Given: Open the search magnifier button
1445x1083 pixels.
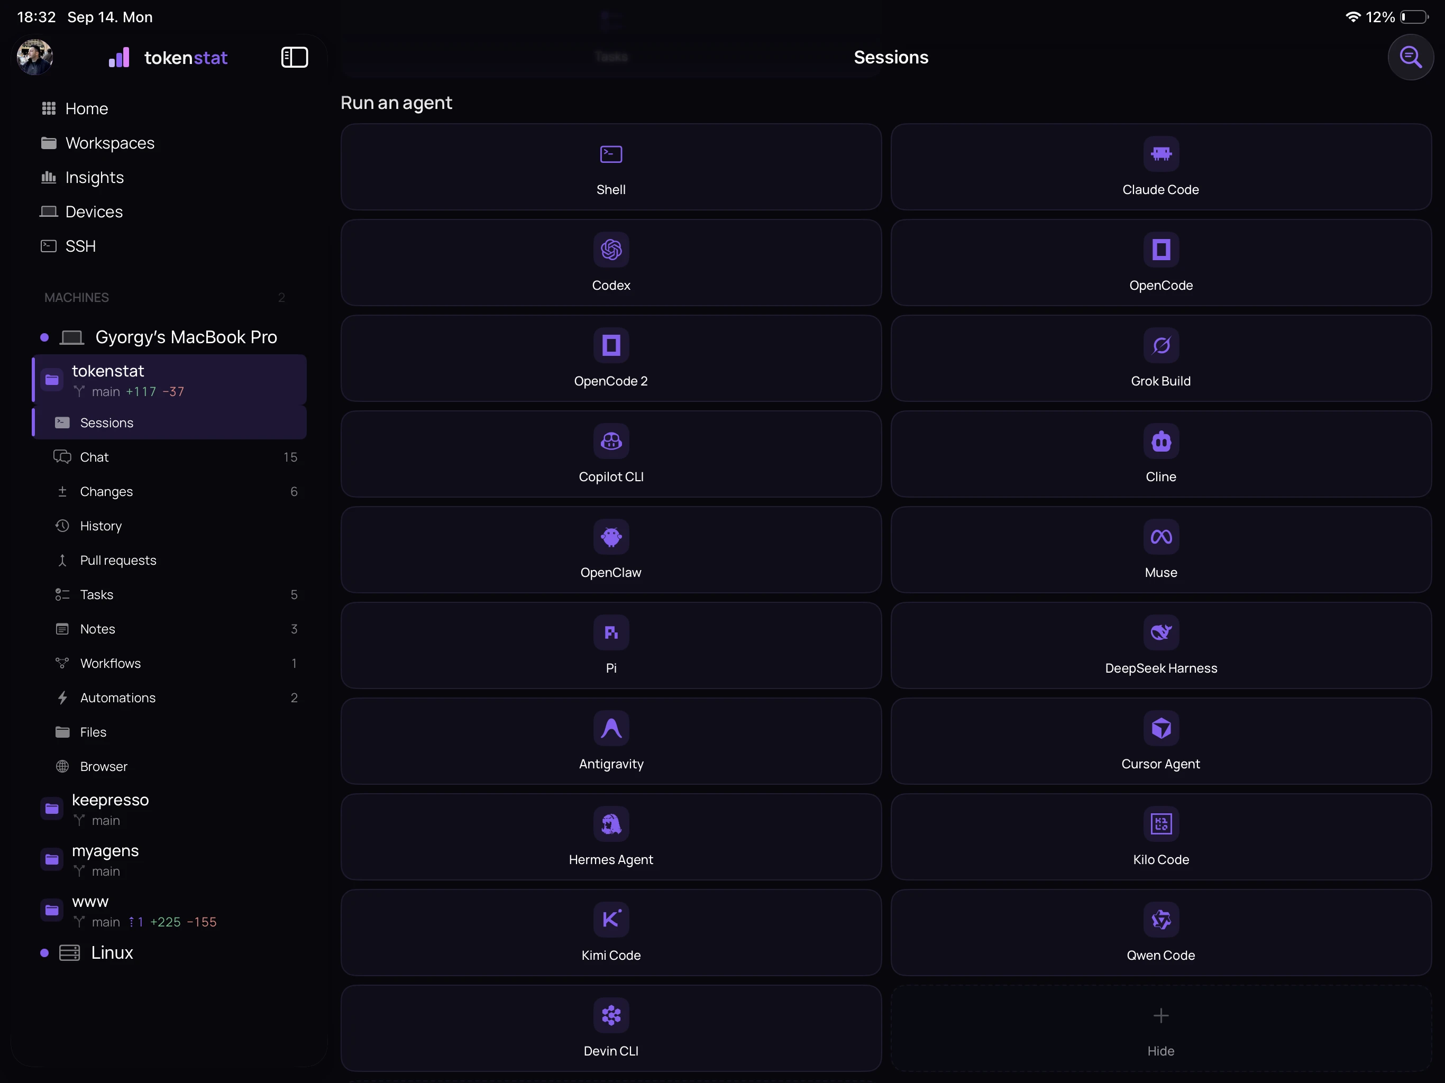Looking at the screenshot, I should (x=1411, y=57).
